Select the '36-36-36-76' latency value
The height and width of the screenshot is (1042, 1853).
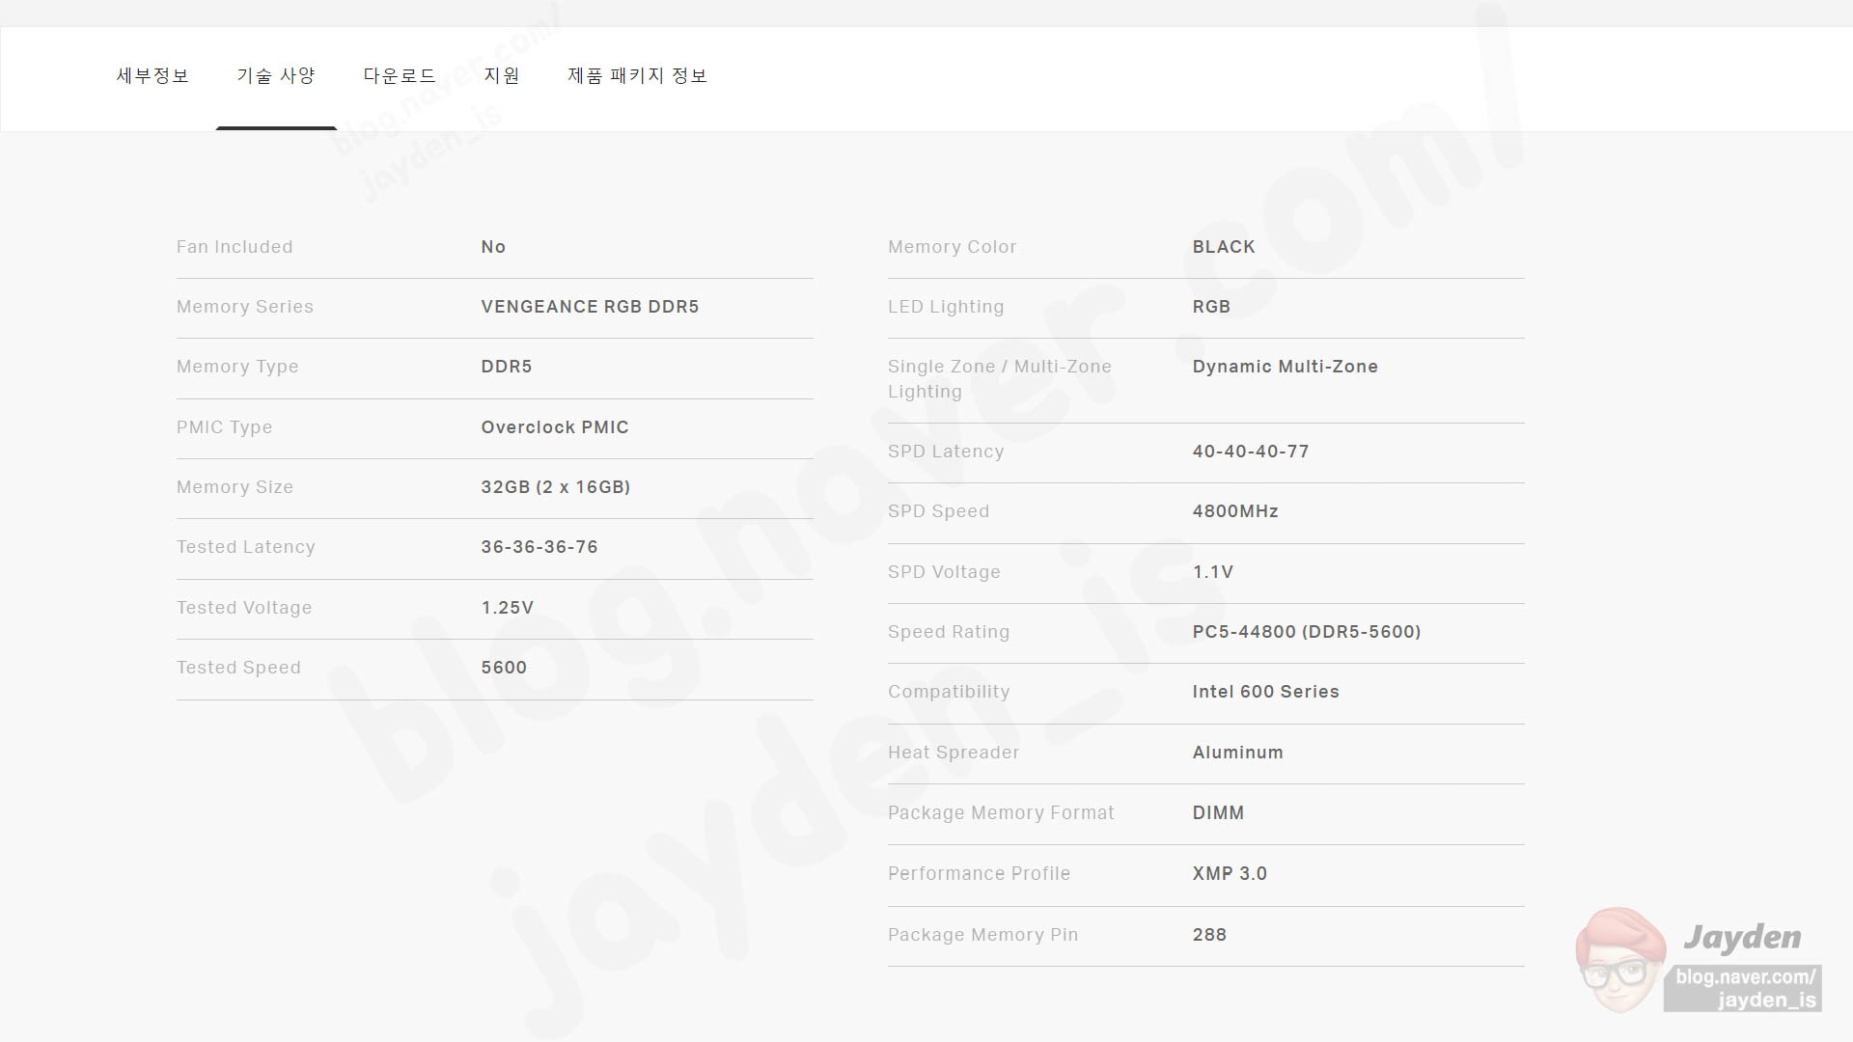tap(539, 547)
